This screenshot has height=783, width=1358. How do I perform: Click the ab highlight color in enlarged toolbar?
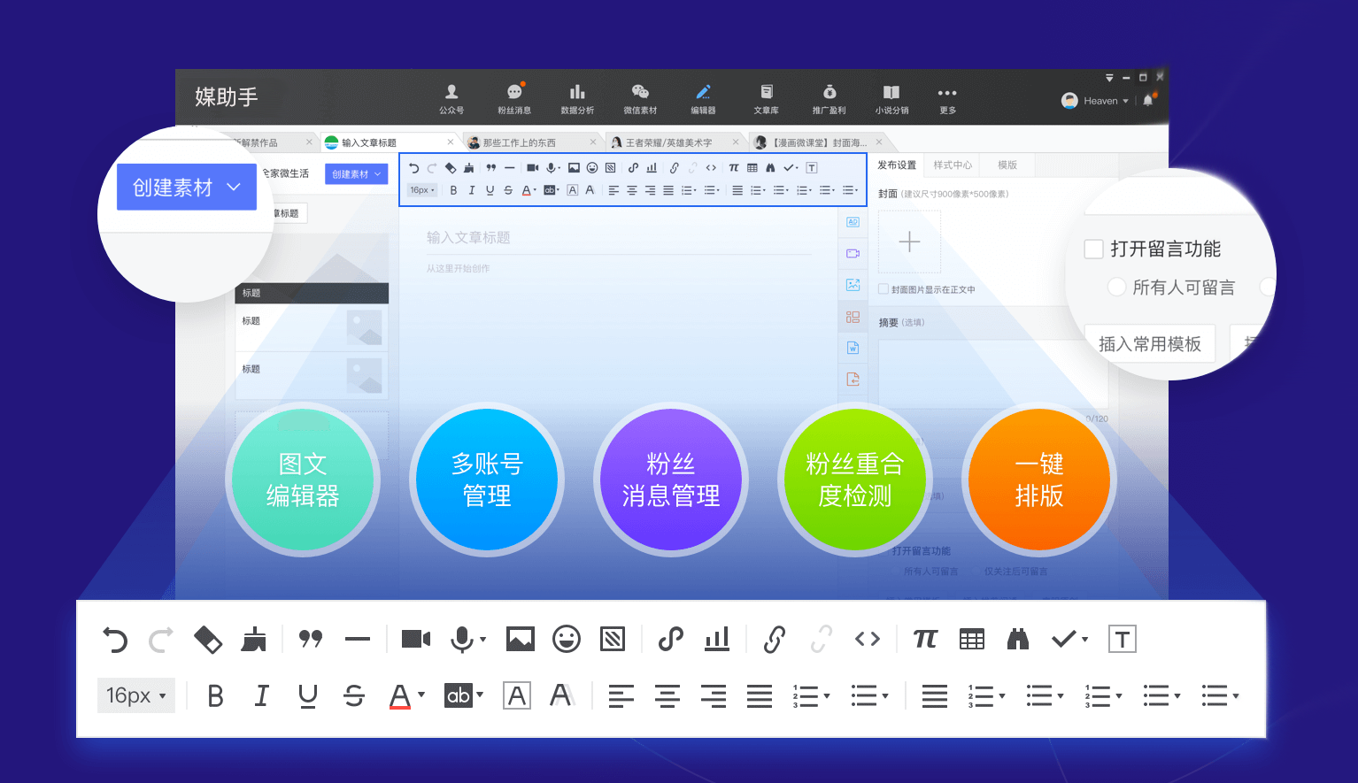(459, 695)
